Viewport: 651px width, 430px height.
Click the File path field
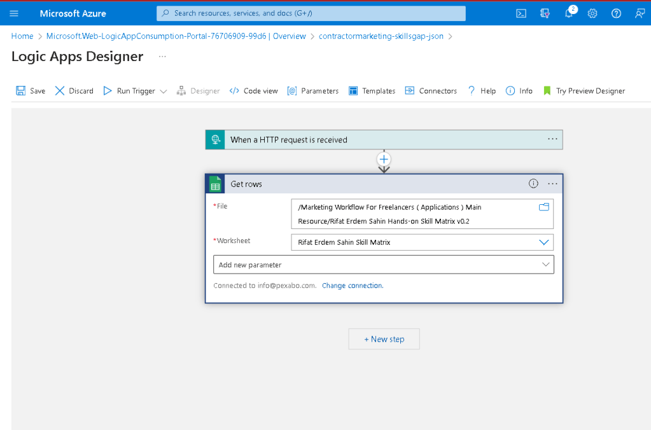tap(423, 214)
